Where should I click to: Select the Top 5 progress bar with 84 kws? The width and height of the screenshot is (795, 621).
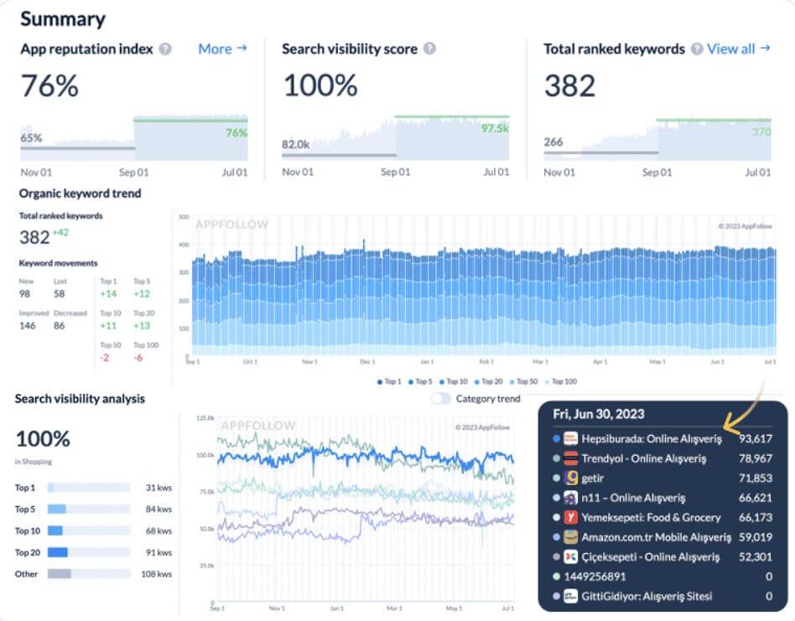pyautogui.click(x=89, y=509)
